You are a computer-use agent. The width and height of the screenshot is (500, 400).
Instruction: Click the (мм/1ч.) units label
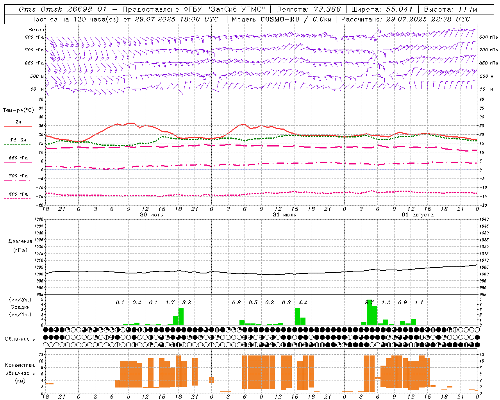click(20, 314)
